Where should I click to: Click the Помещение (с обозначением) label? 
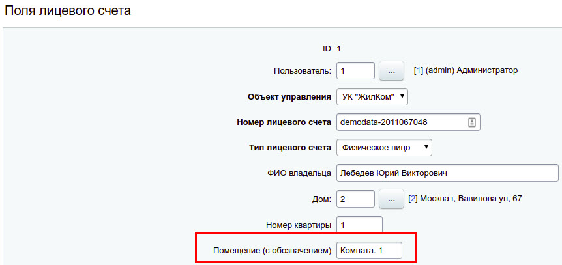(x=272, y=251)
